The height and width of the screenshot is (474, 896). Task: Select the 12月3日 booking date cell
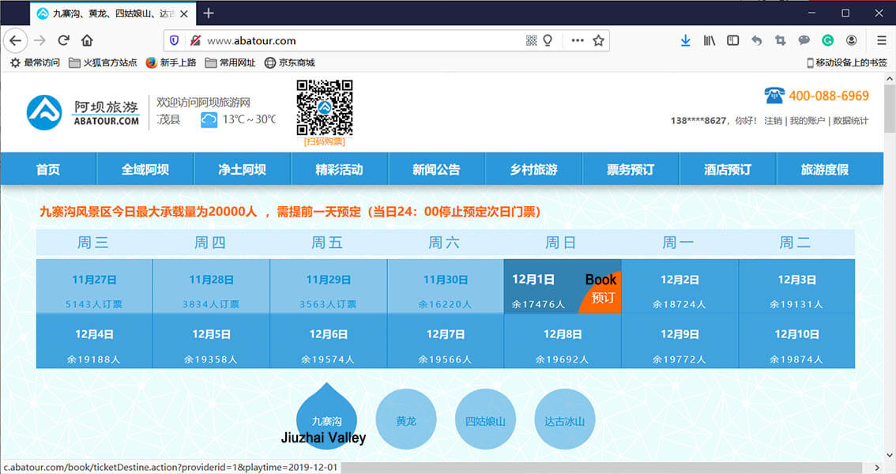(796, 287)
